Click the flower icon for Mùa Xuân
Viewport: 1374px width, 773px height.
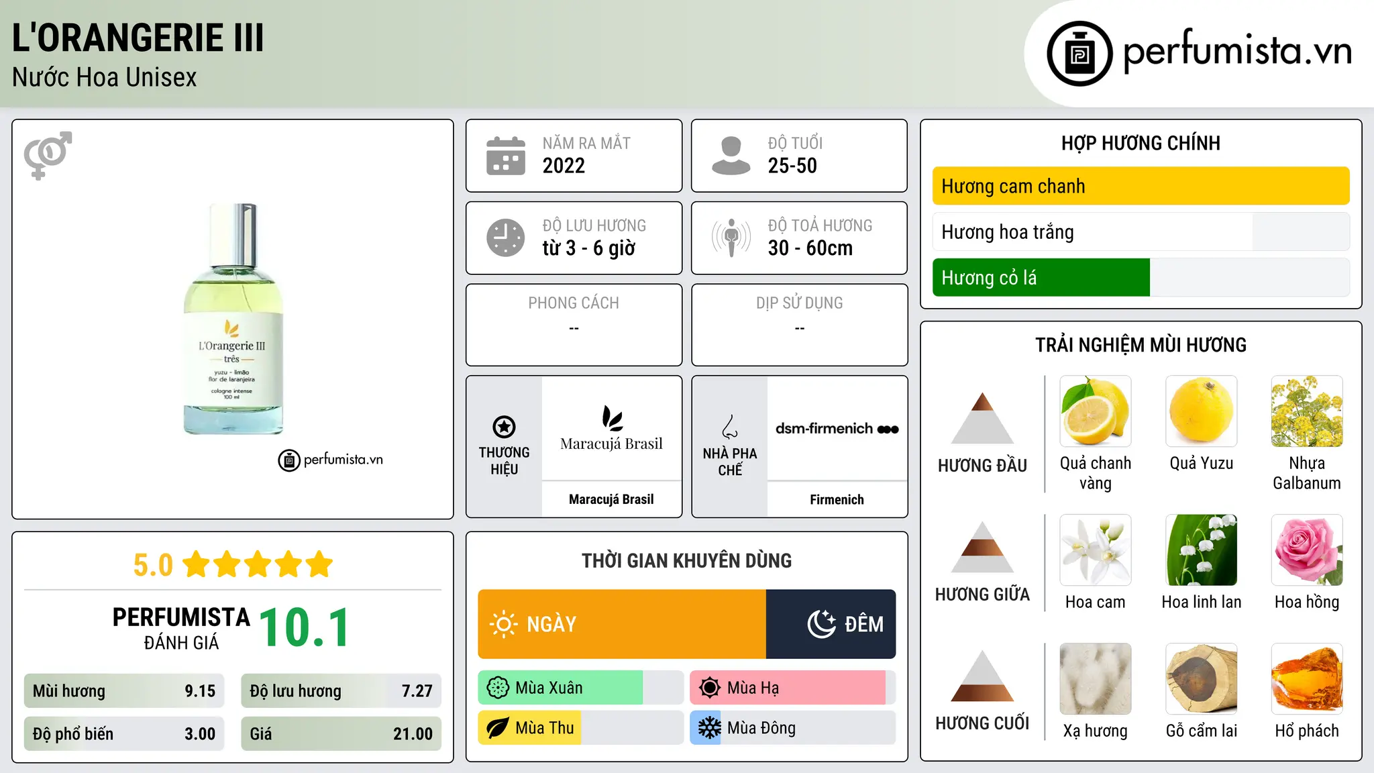pyautogui.click(x=498, y=688)
